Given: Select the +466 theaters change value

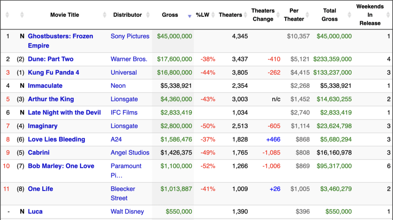Looking at the screenshot, I should pyautogui.click(x=273, y=140).
